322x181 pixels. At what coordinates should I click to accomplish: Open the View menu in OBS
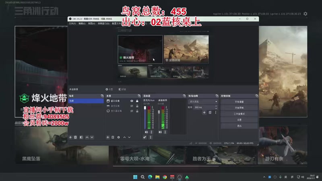tap(91, 24)
